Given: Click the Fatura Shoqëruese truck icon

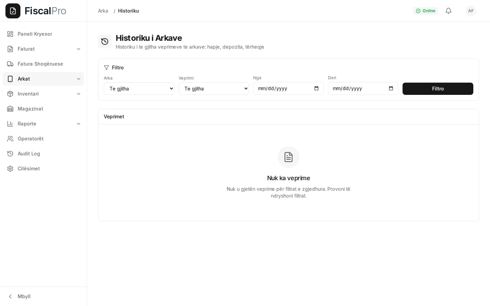Looking at the screenshot, I should pyautogui.click(x=10, y=64).
